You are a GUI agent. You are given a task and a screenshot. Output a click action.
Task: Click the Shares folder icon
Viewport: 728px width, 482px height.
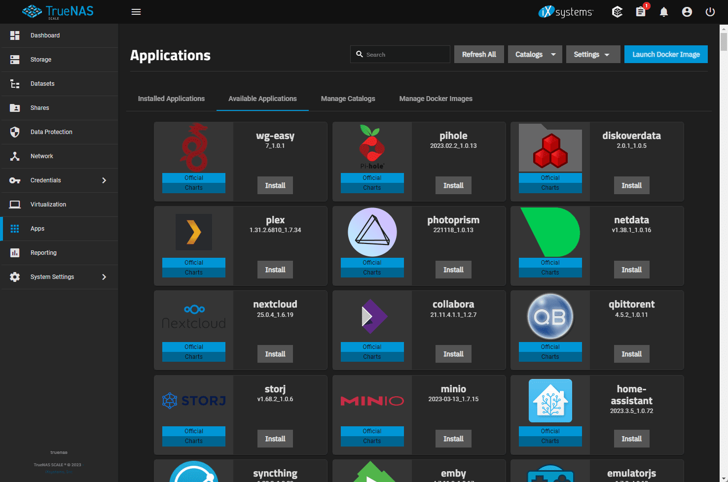click(15, 108)
